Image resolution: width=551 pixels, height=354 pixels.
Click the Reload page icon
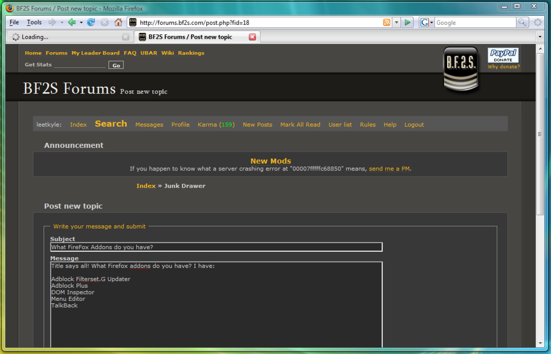[91, 23]
